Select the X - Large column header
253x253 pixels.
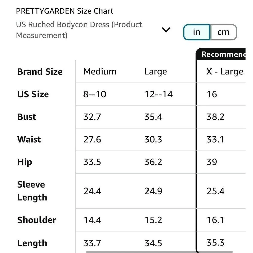pos(225,72)
